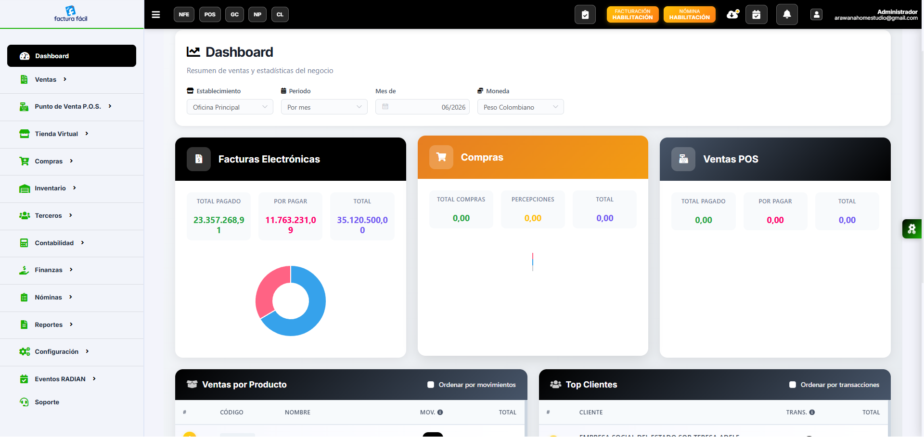This screenshot has width=924, height=437.
Task: Toggle the hamburger sidebar menu icon
Action: 156,14
